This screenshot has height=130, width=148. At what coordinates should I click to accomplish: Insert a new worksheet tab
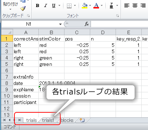pos(82,120)
